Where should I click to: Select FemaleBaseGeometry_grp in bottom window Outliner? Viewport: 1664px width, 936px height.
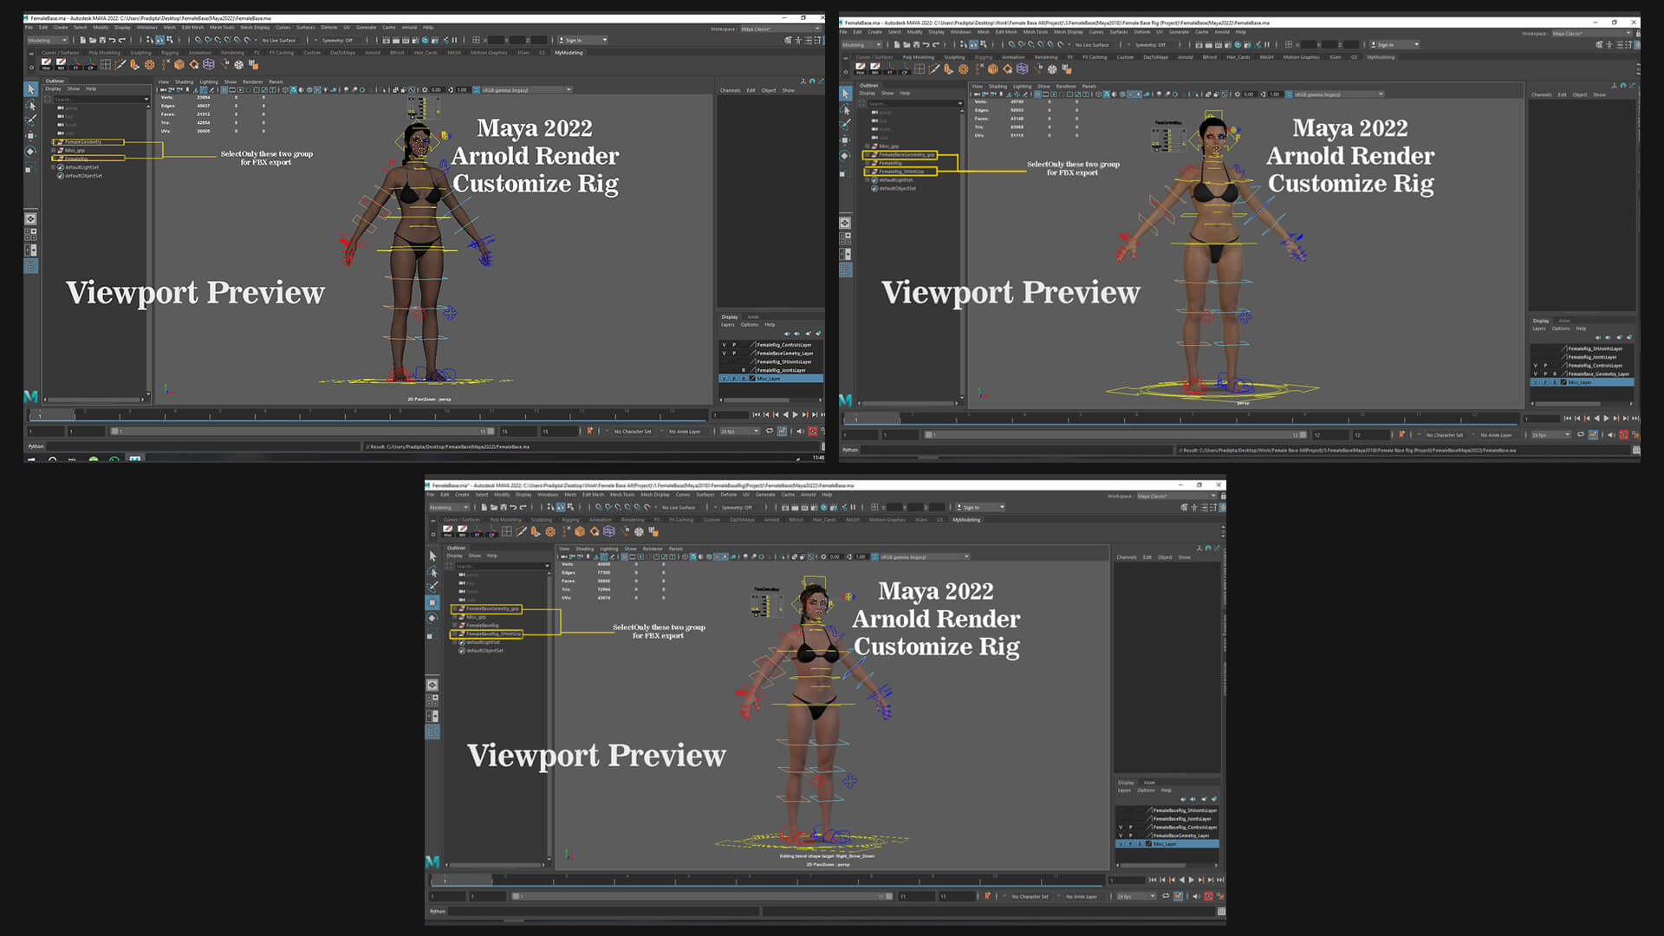pos(491,608)
